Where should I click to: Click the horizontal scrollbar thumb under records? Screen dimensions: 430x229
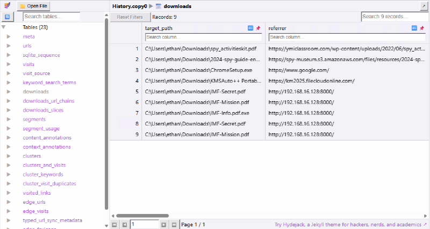click(142, 216)
